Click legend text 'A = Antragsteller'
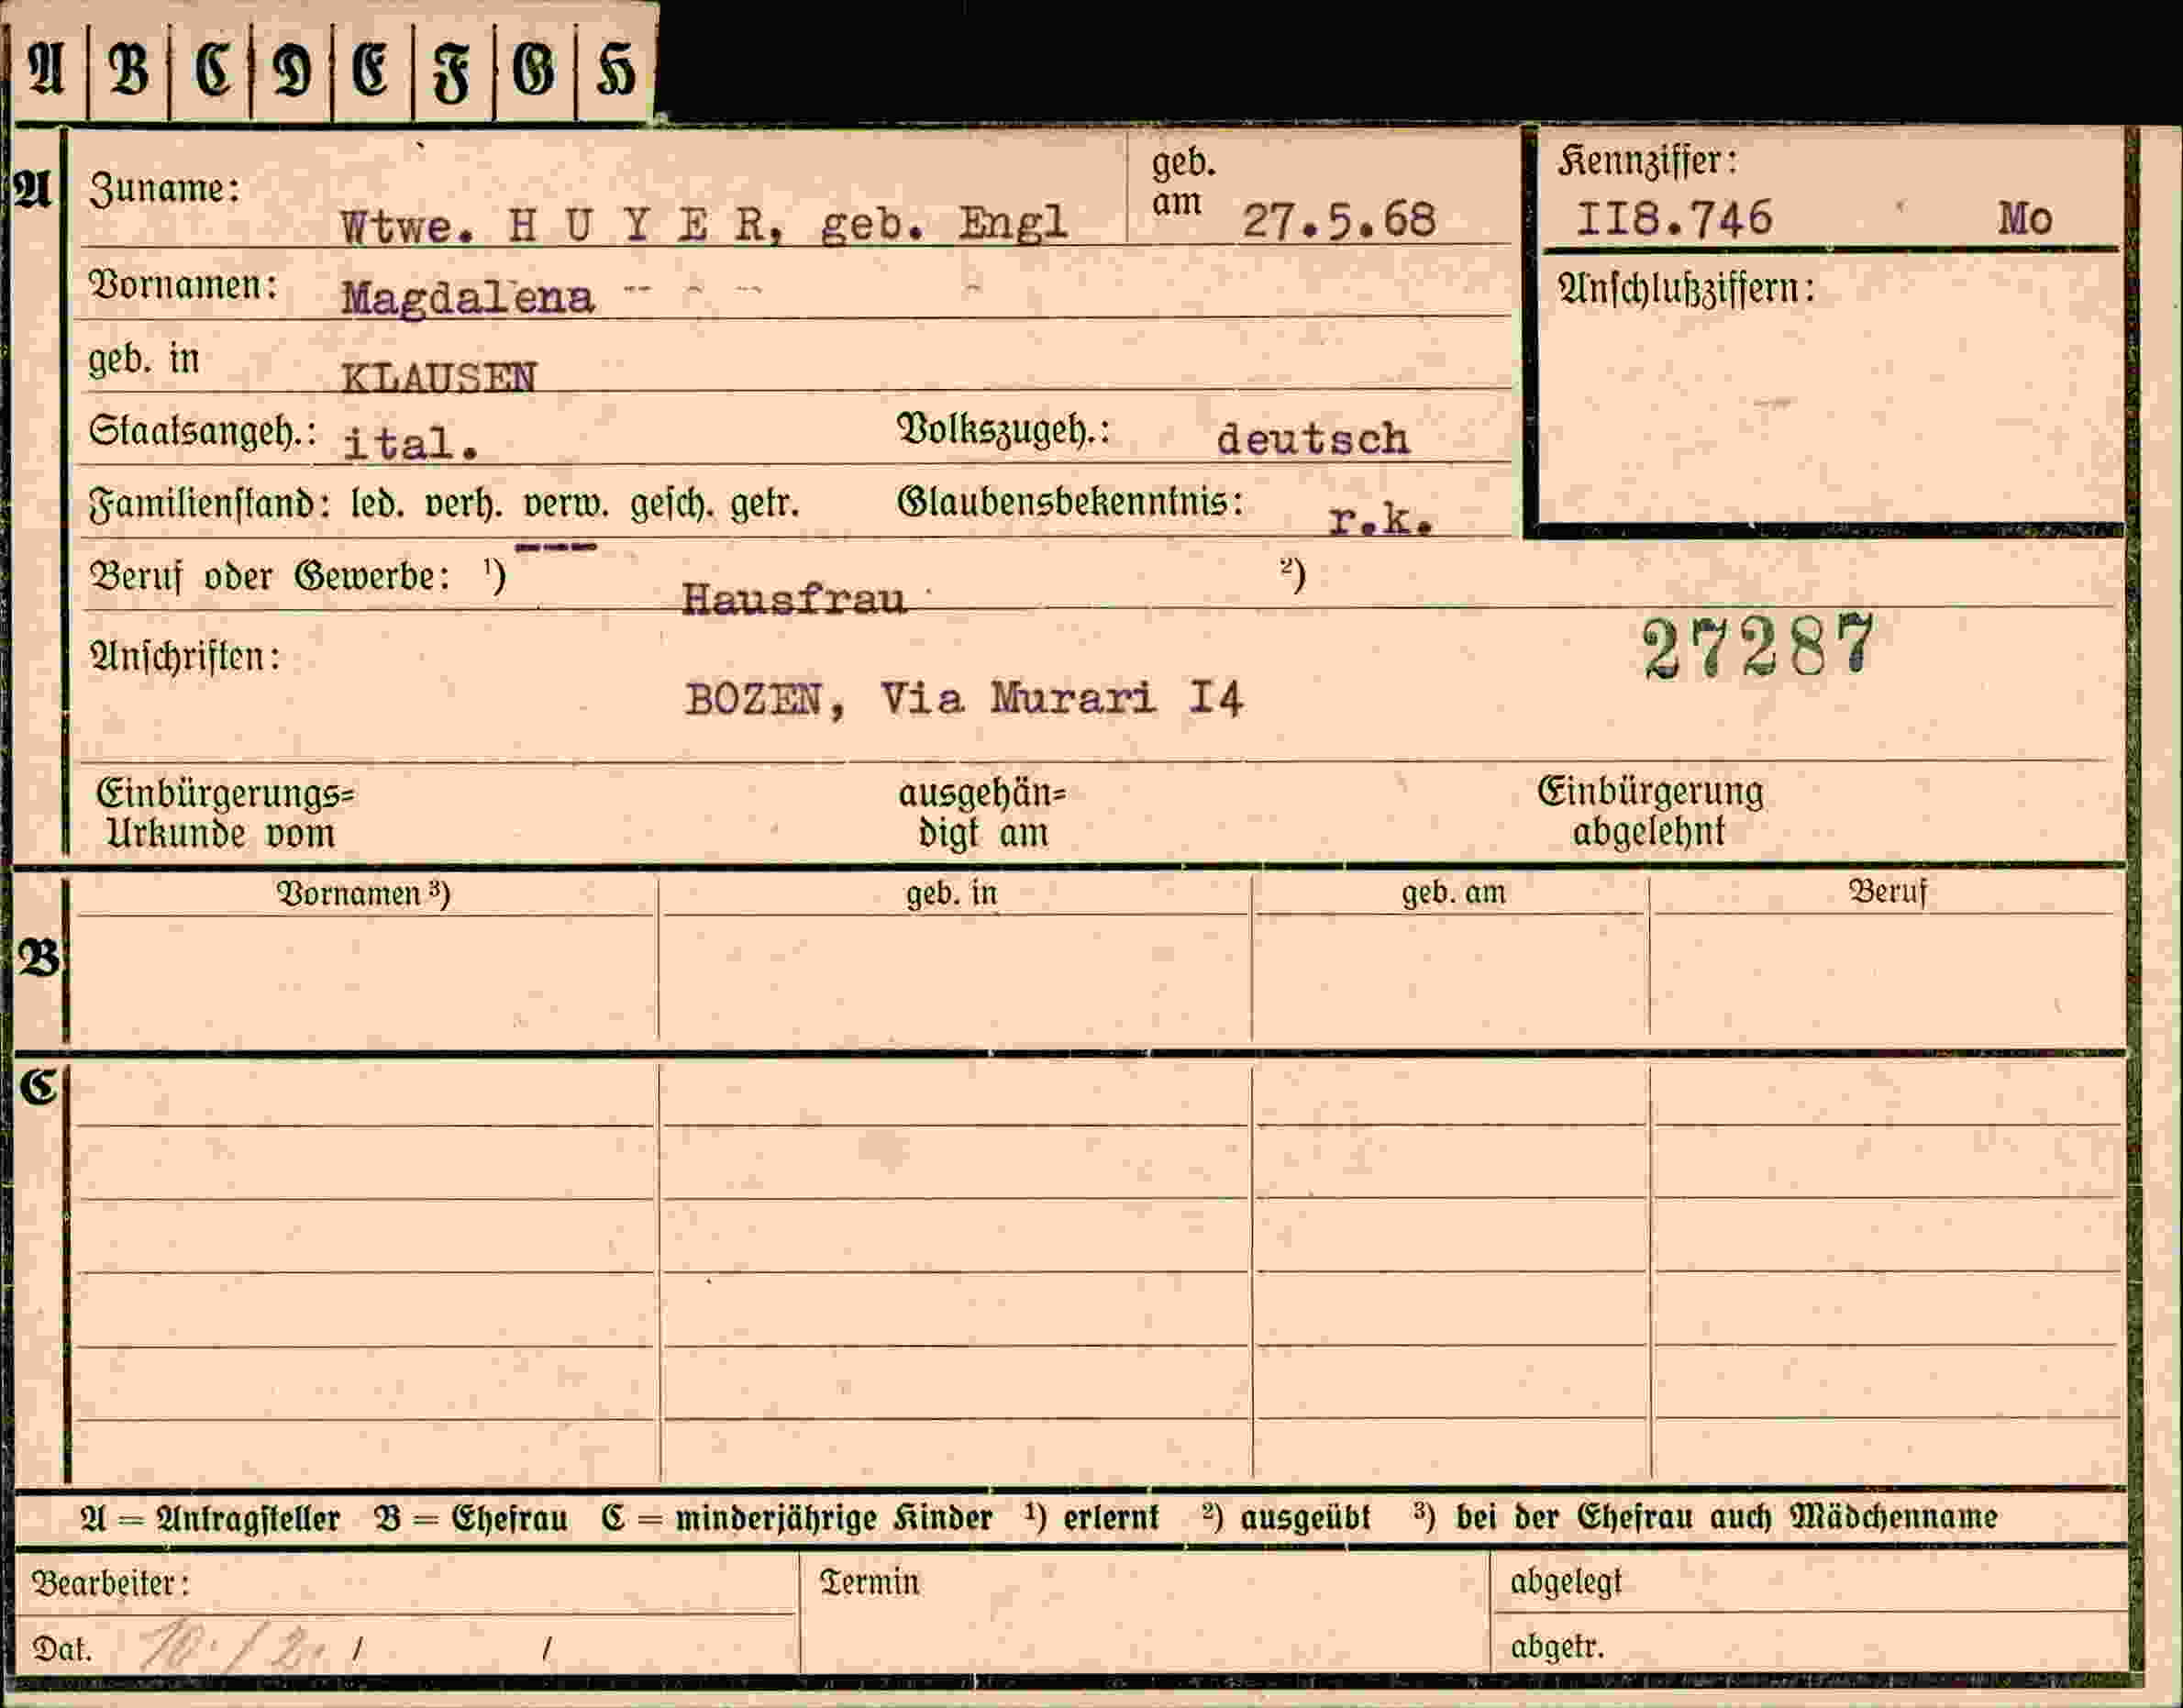This screenshot has width=2183, height=1708. (x=210, y=1518)
